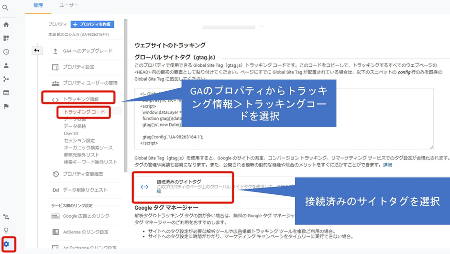
Task: Open Attribution path icon near bottom
Action: click(6, 217)
